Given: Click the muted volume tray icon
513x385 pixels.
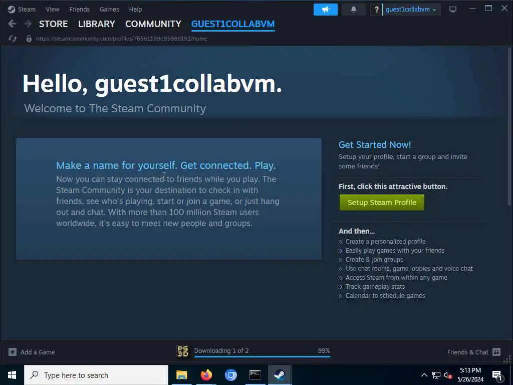Looking at the screenshot, I should (448, 375).
